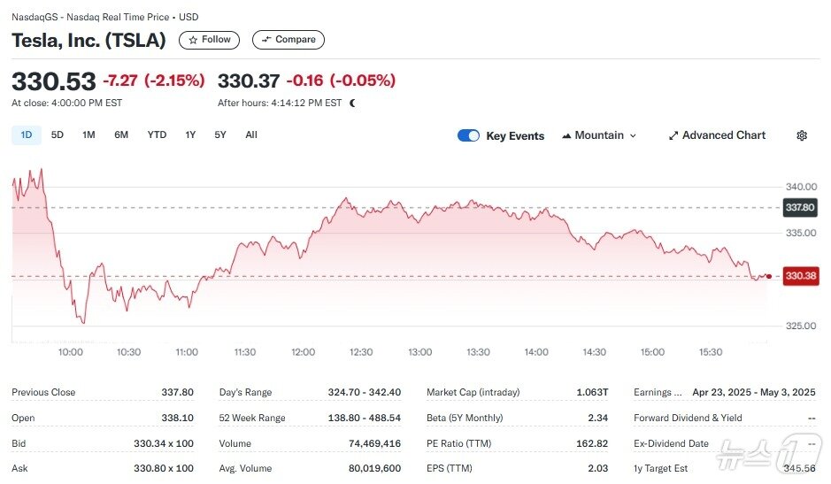This screenshot has width=831, height=484.
Task: Select the 1Y time range
Action: (190, 134)
